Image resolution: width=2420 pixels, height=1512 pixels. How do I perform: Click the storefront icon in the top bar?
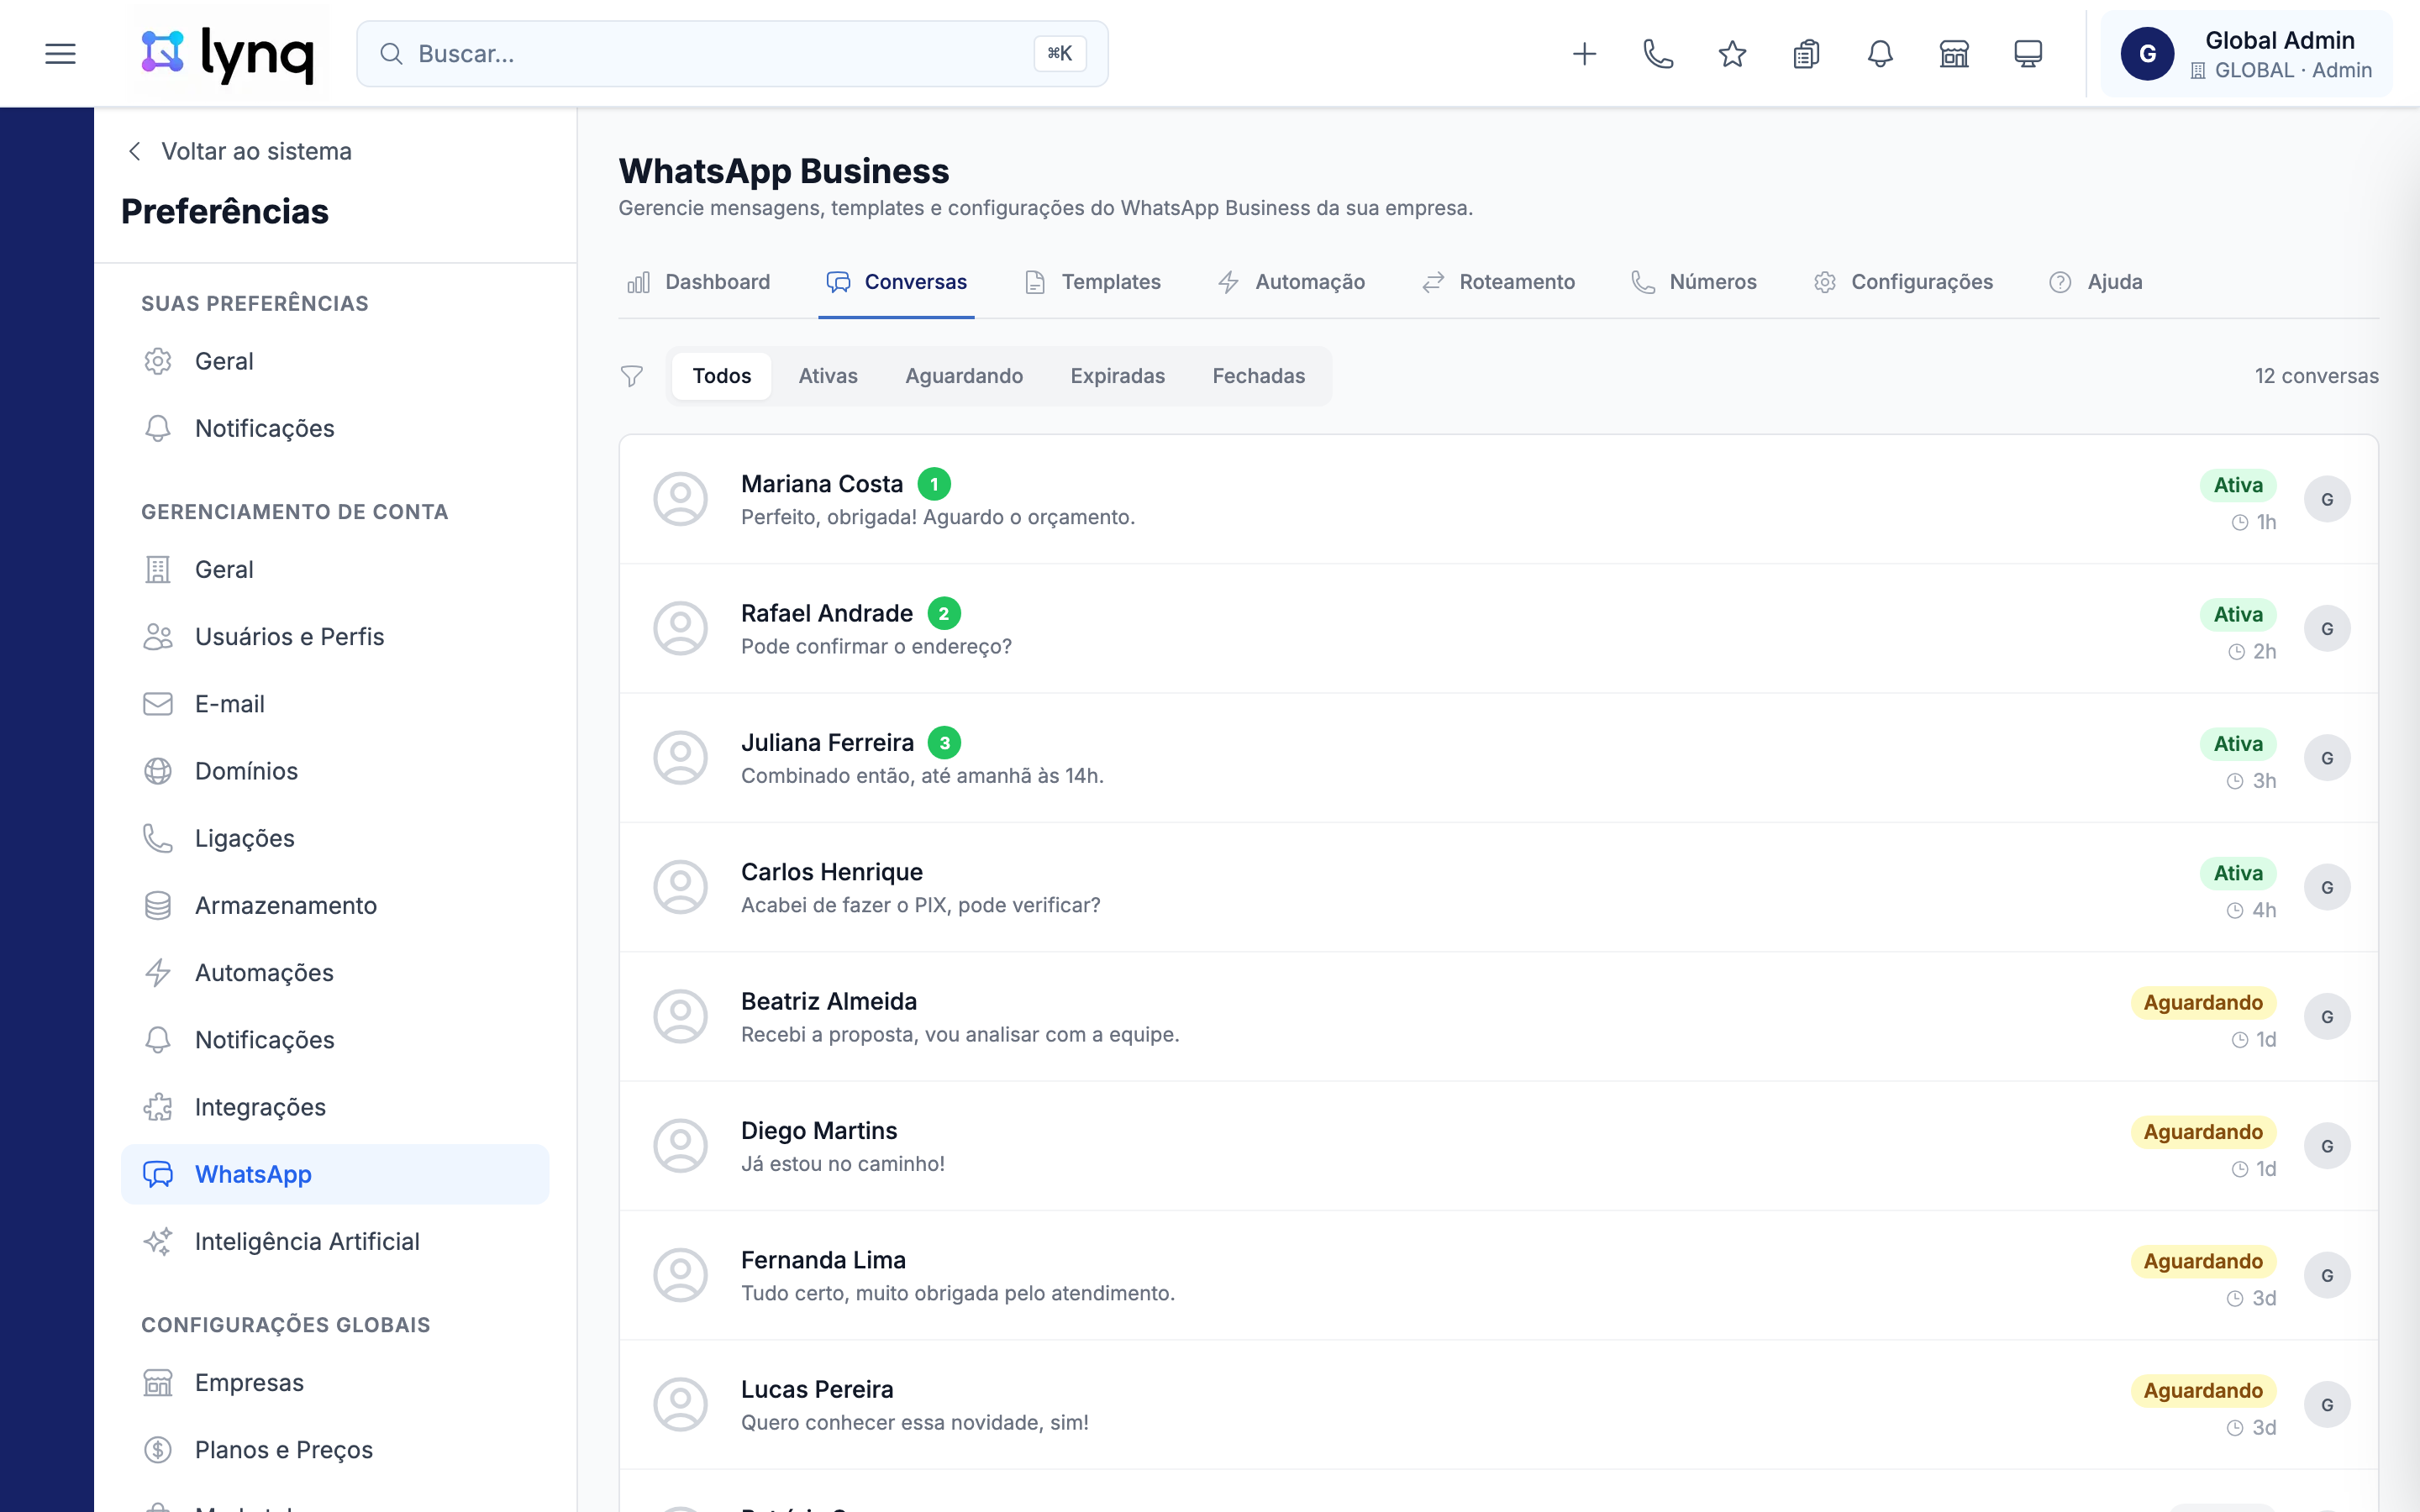[x=1954, y=54]
